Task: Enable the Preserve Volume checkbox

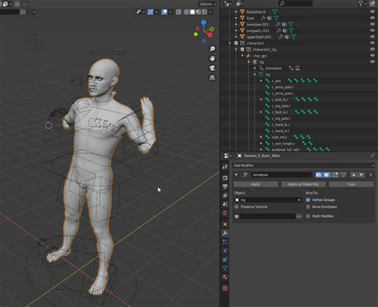Action: click(236, 207)
